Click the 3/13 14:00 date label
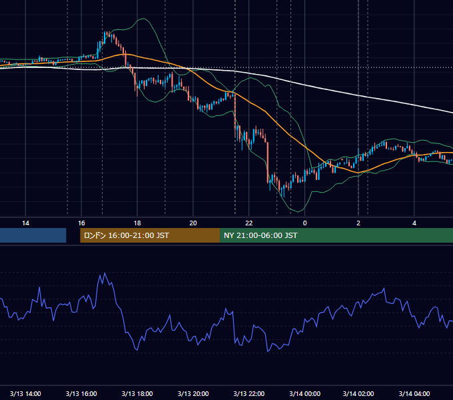The width and height of the screenshot is (453, 400). click(25, 393)
